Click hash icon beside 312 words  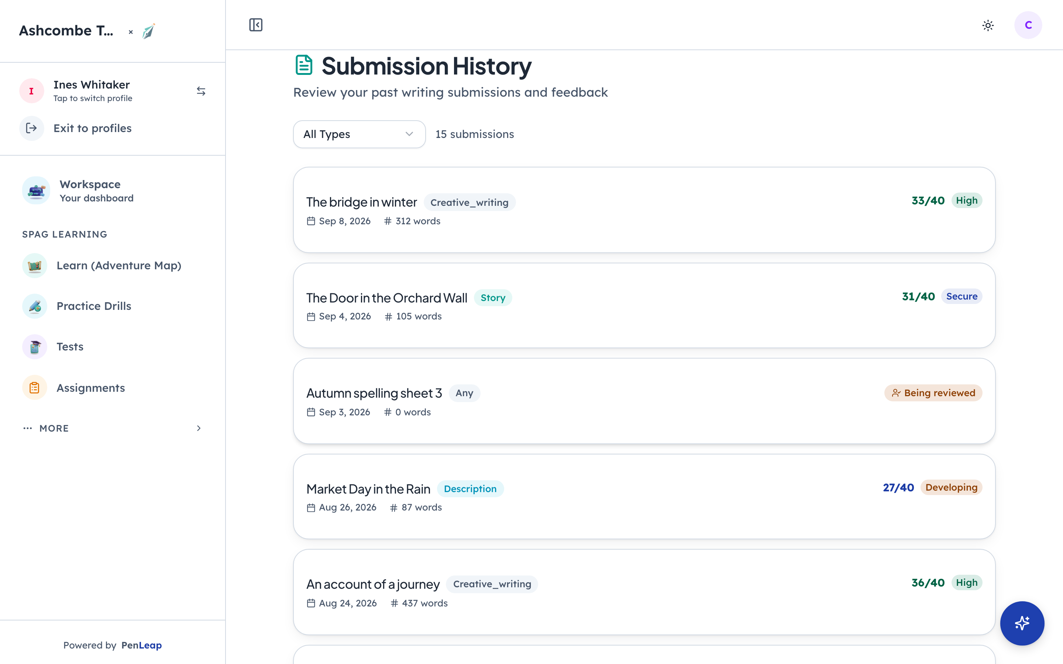(388, 221)
